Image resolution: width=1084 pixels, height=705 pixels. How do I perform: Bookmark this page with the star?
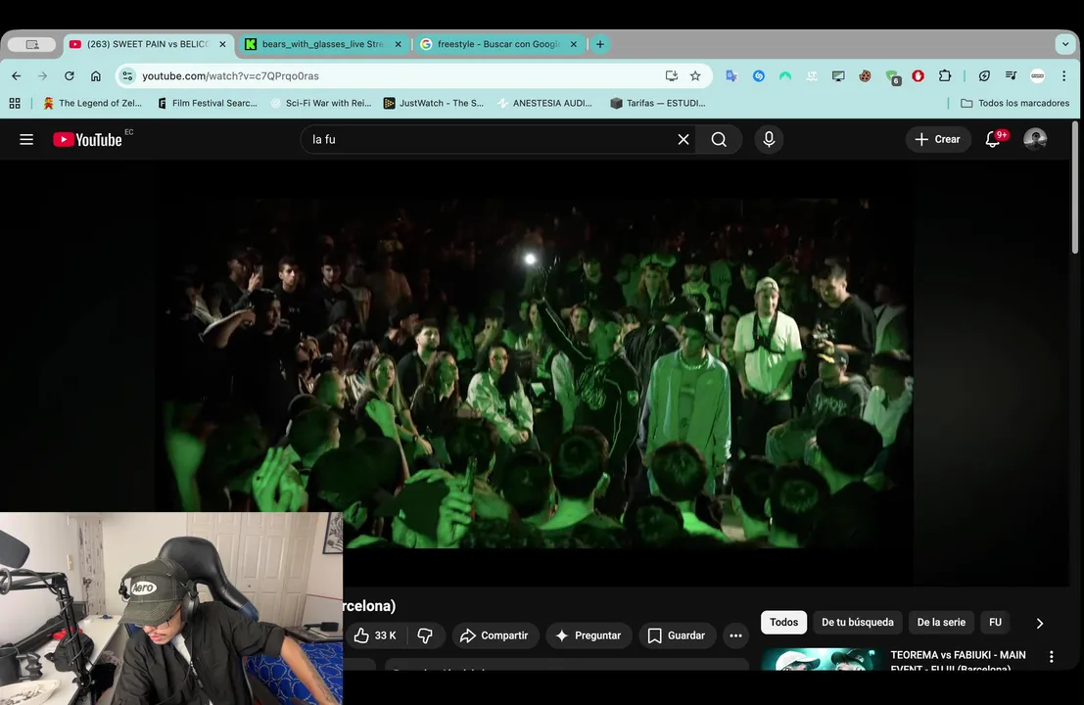[x=695, y=76]
